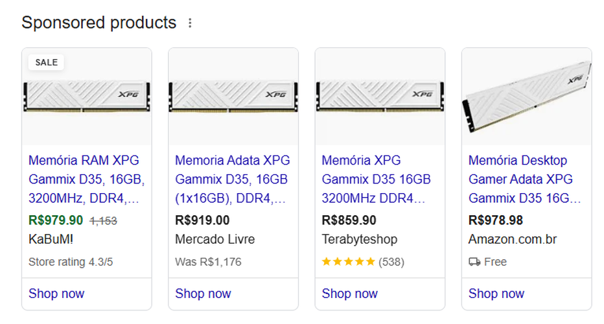Open the Sponsored products three-dot menu
The height and width of the screenshot is (324, 604).
190,23
